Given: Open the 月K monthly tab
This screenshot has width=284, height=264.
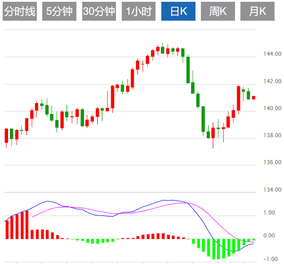Looking at the screenshot, I should [x=257, y=12].
